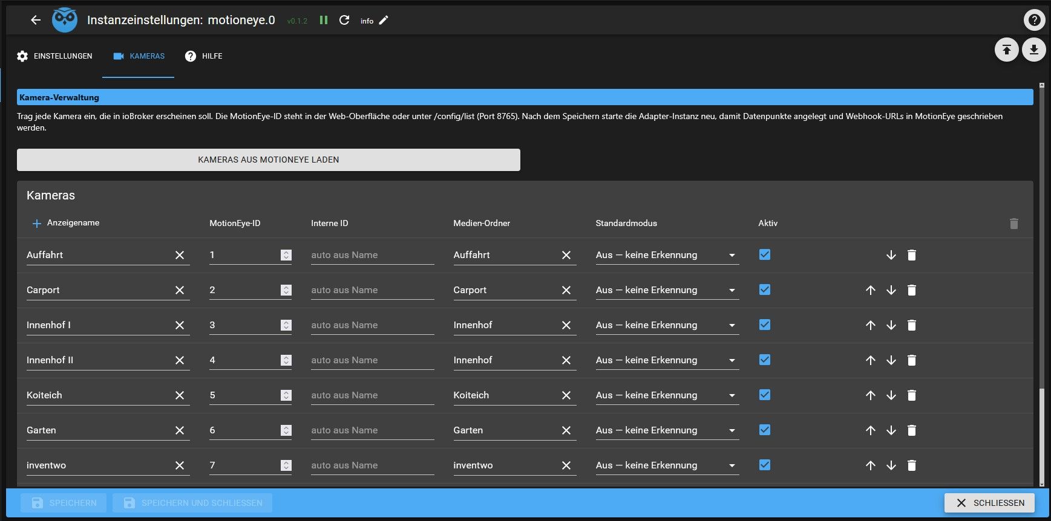Move Carport camera up
Image resolution: width=1051 pixels, height=521 pixels.
871,290
